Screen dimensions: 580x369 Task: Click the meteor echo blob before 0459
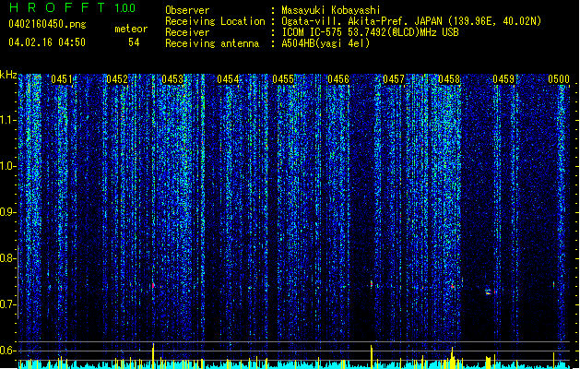(489, 292)
